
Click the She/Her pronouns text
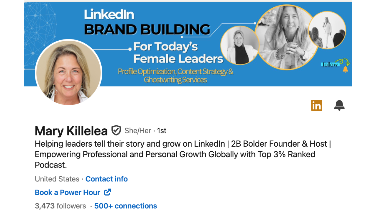tap(138, 131)
